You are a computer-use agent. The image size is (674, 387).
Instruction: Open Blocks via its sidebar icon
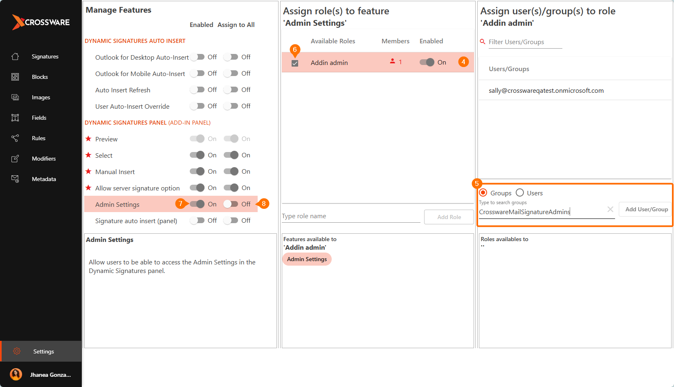[15, 77]
